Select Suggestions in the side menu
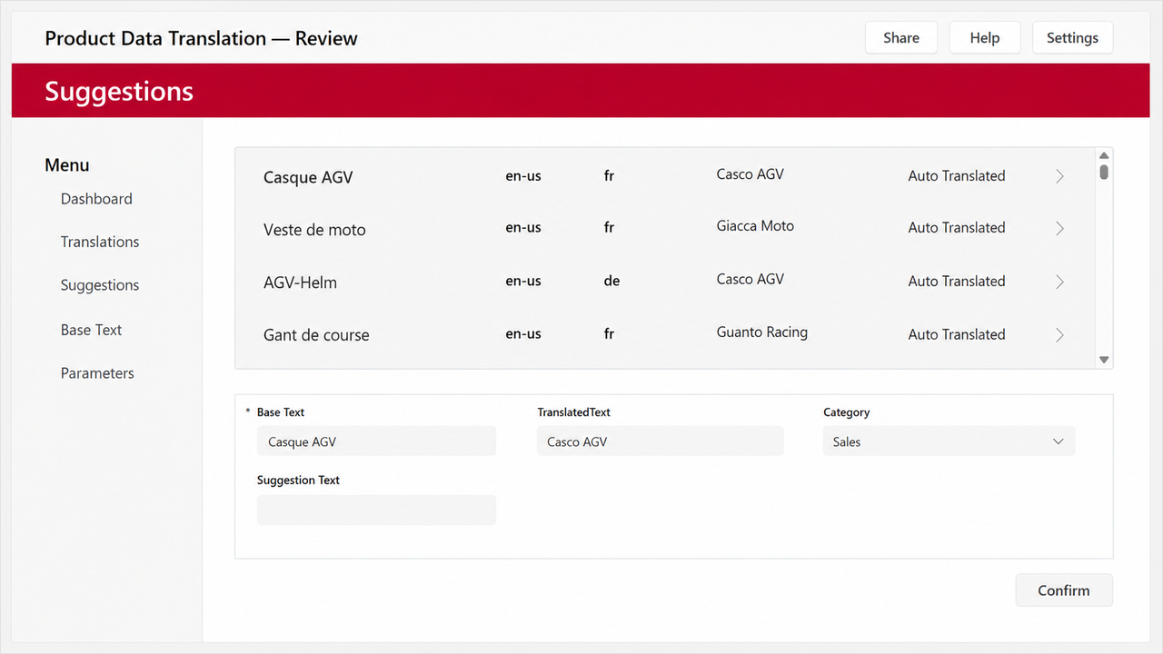 (100, 285)
